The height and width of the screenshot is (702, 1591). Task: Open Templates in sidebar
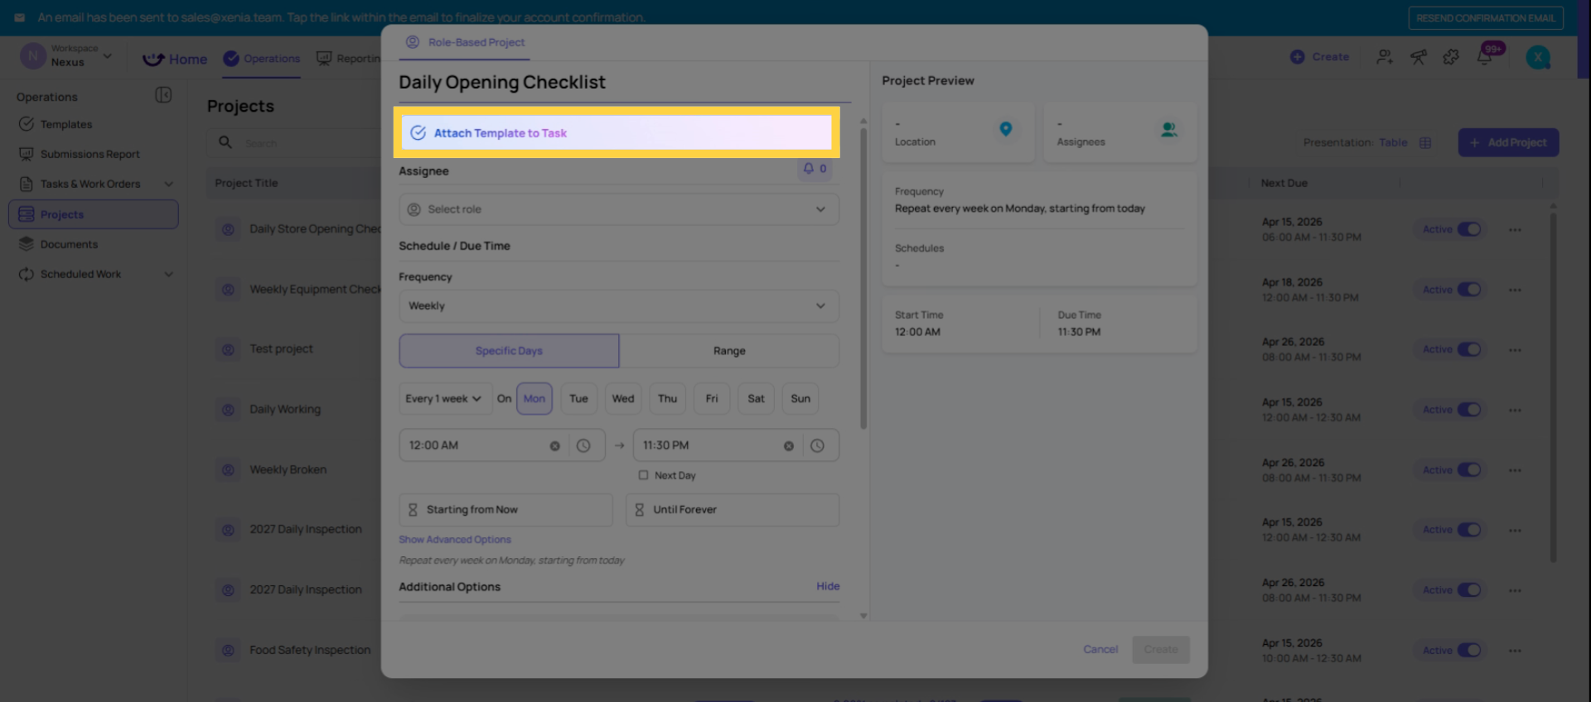pos(94,124)
